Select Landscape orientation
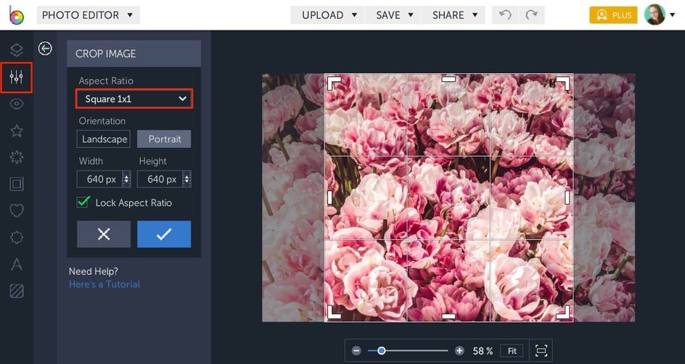685x364 pixels. click(x=104, y=138)
